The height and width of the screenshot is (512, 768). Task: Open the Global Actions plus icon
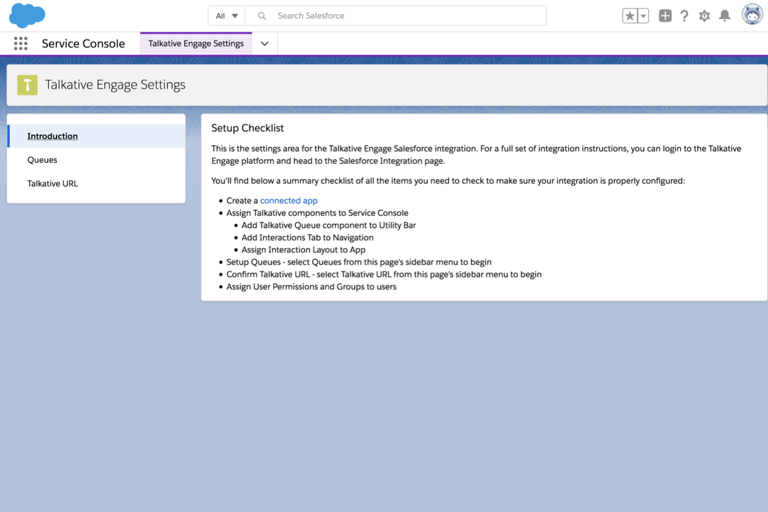pos(665,16)
